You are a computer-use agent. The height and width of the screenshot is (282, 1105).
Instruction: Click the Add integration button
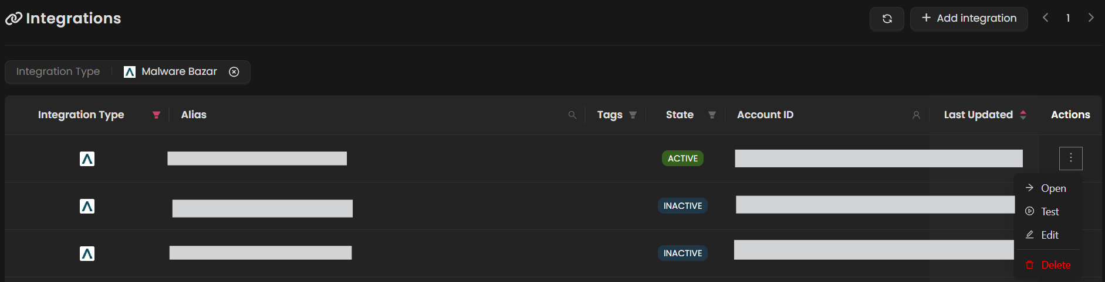[969, 19]
